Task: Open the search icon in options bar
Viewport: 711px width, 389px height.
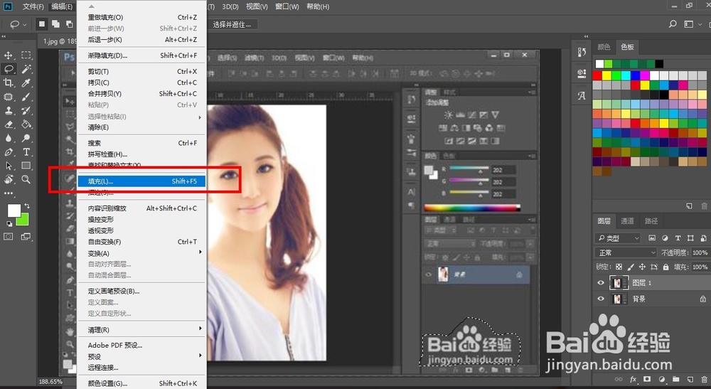Action: pos(673,23)
